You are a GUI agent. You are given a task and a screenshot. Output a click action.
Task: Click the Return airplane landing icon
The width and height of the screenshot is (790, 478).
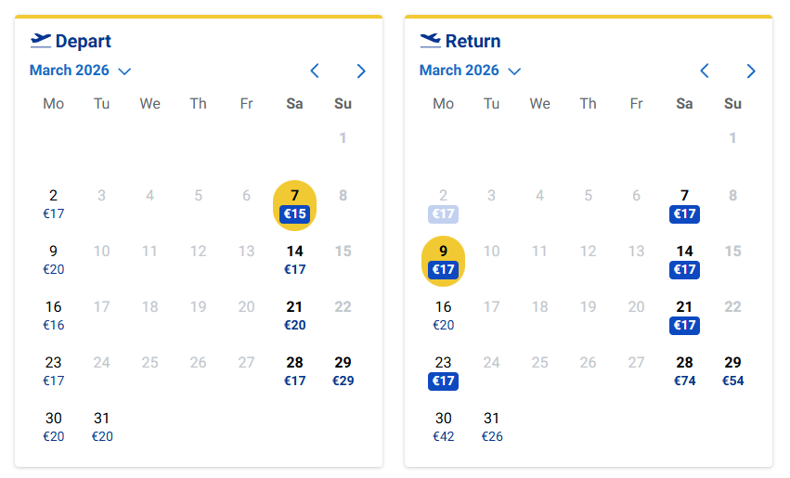431,40
